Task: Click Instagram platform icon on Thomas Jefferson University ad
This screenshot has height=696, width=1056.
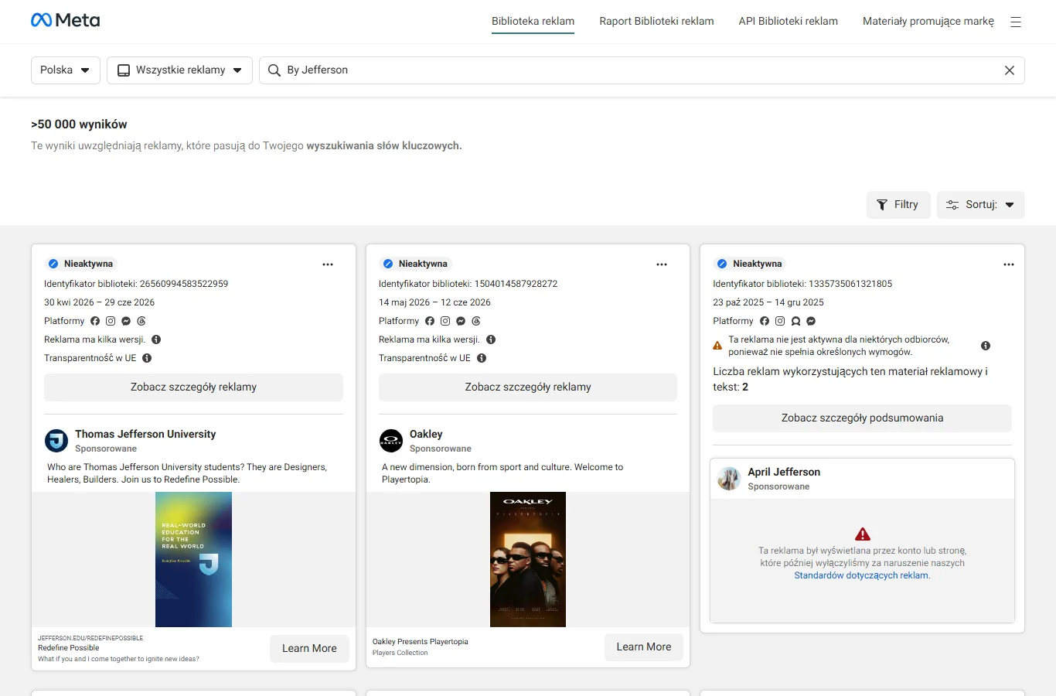Action: (111, 321)
